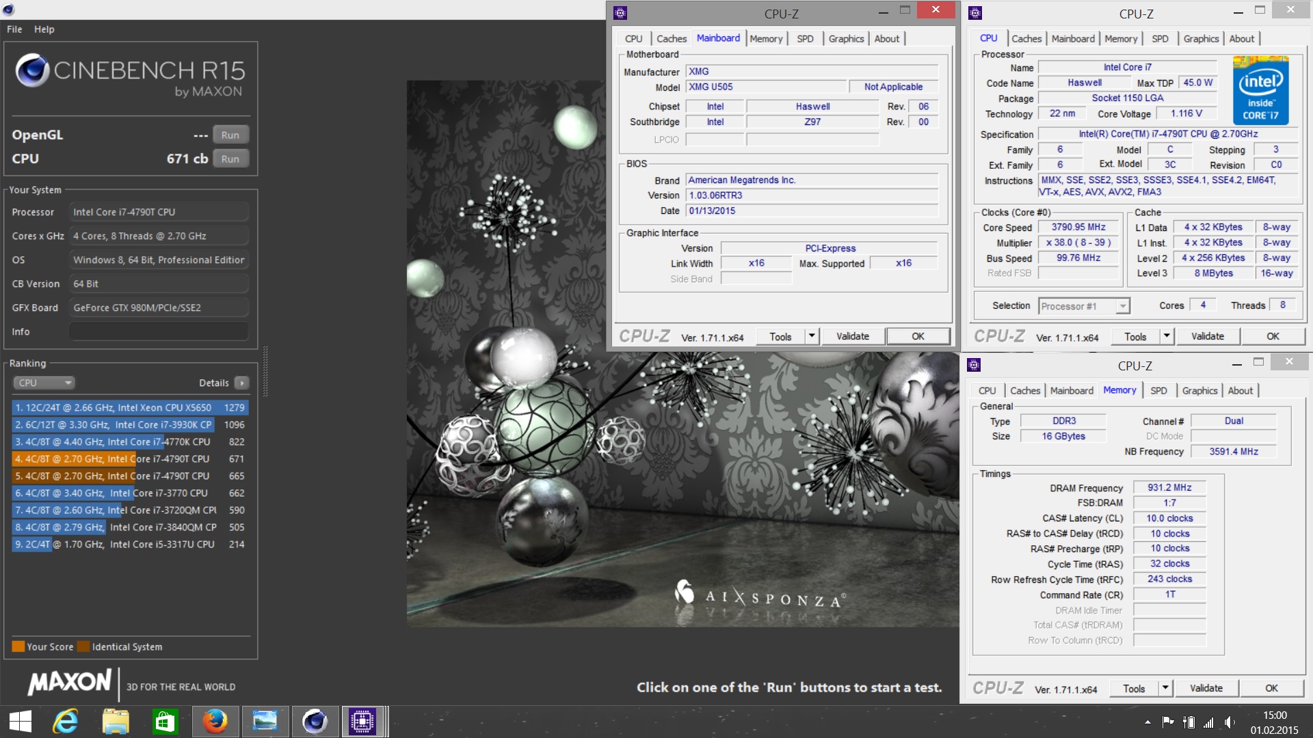This screenshot has width=1313, height=738.
Task: Click the MAXON logo at bottom
Action: coord(69,682)
